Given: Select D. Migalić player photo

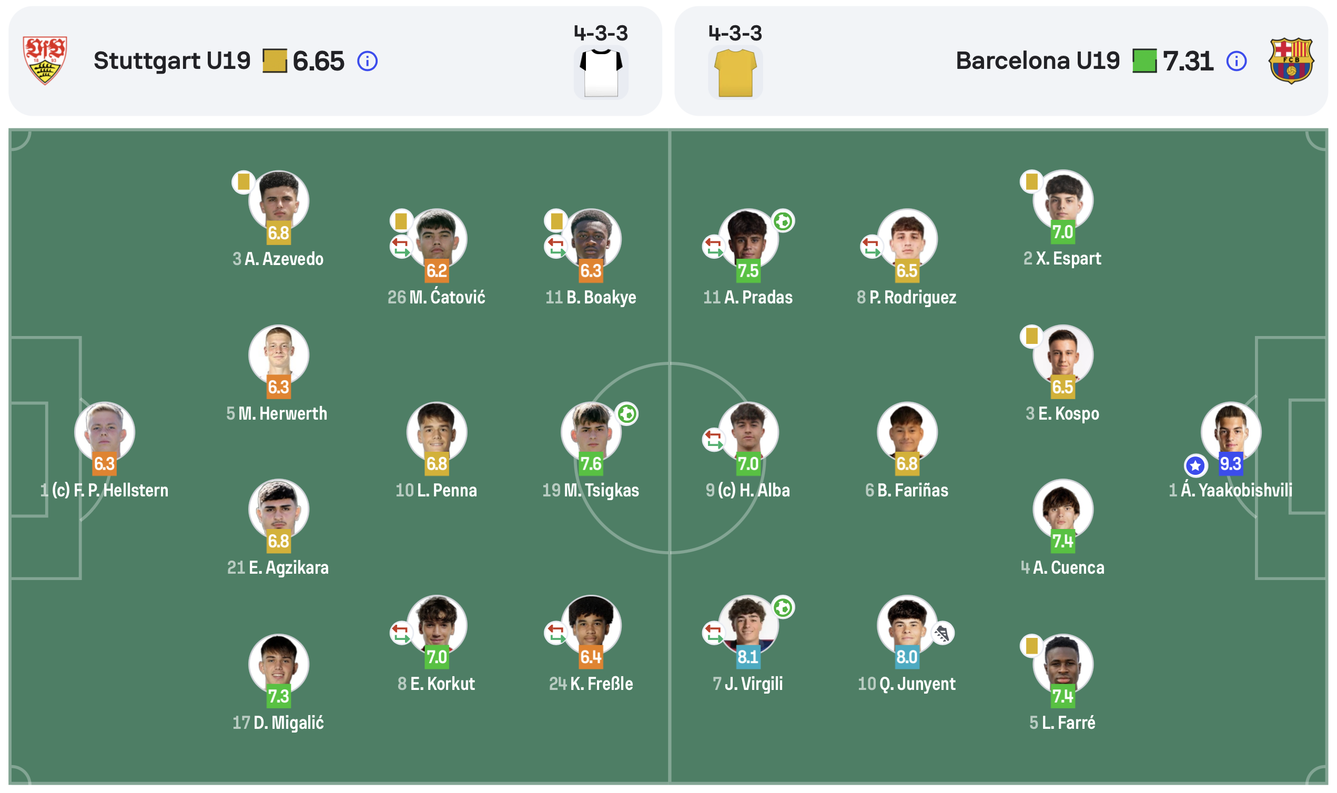Looking at the screenshot, I should click(x=278, y=664).
